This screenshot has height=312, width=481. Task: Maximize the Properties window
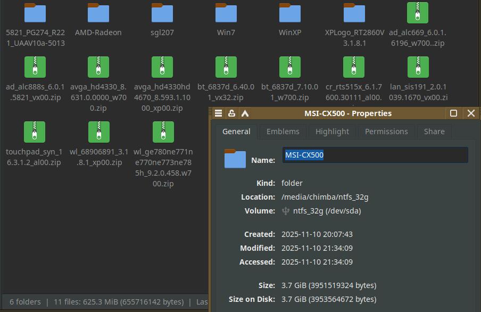[453, 113]
